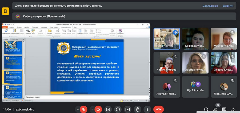
Task: Open more options three-dot menu
Action: tap(147, 109)
